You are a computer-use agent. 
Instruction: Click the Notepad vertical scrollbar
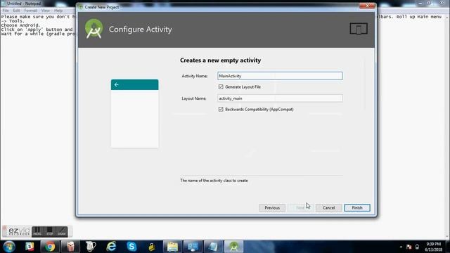(x=447, y=126)
